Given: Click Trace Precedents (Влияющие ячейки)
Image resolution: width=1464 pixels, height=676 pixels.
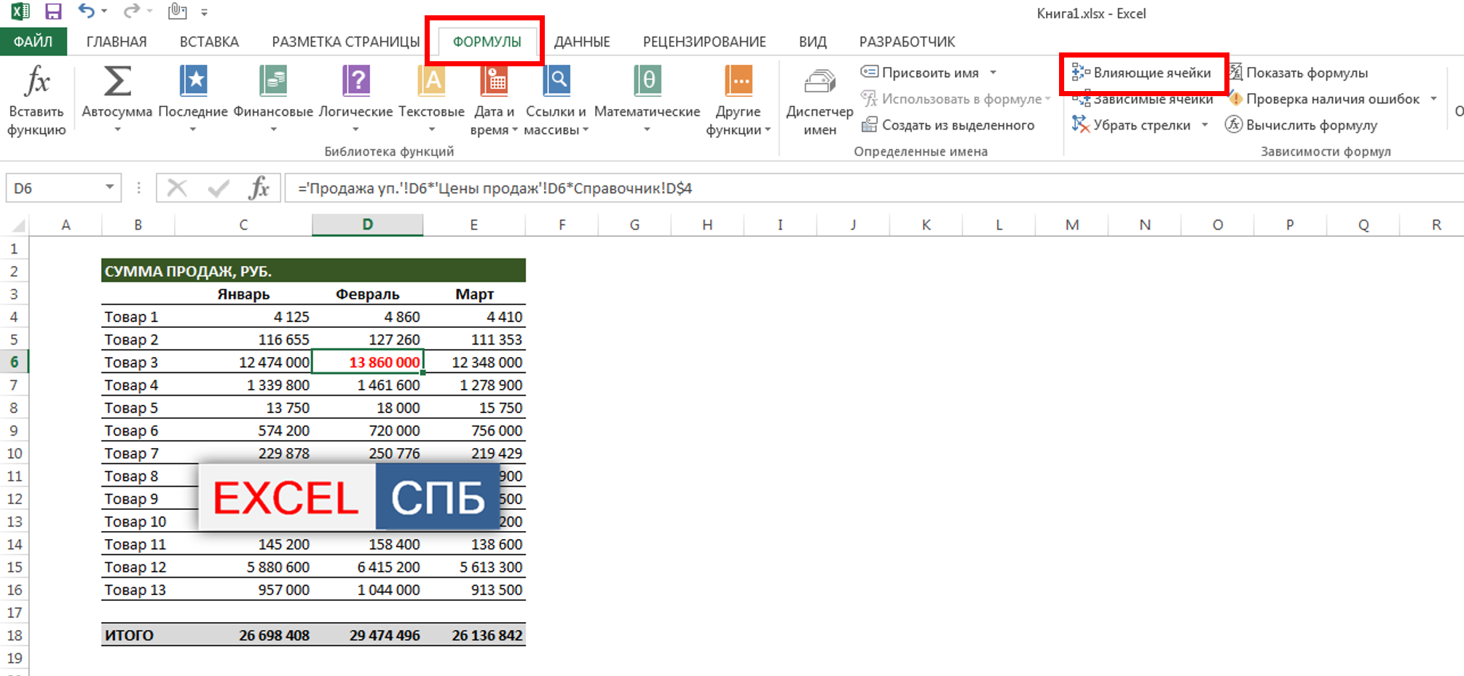Looking at the screenshot, I should coord(1142,73).
